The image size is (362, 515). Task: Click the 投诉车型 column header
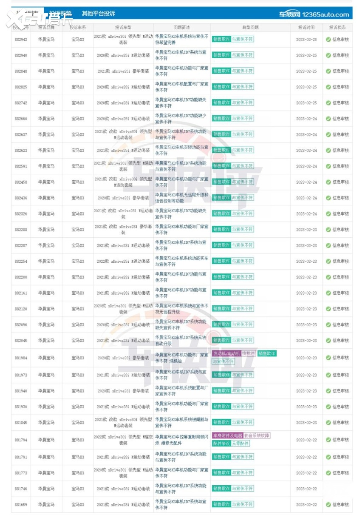123,27
